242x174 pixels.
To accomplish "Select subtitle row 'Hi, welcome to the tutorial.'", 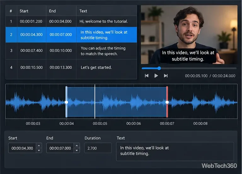I will tap(71, 21).
